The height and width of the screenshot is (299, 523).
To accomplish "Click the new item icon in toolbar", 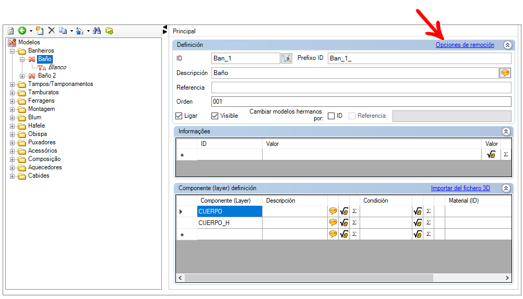I will click(40, 31).
